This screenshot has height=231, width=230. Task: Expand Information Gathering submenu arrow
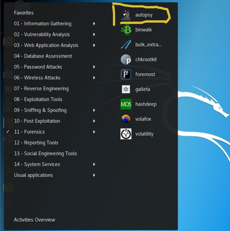click(94, 24)
